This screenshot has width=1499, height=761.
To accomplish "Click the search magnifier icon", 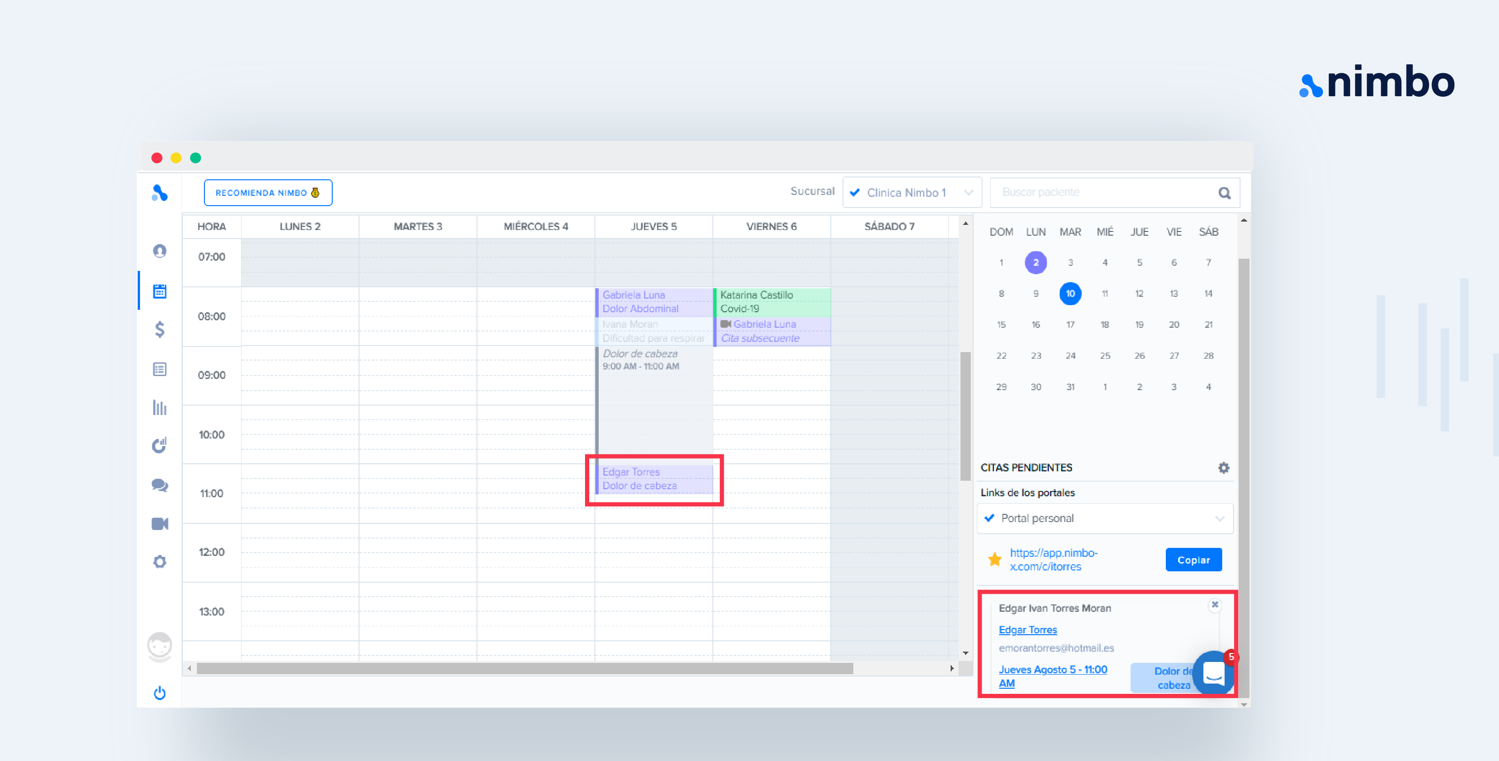I will tap(1224, 193).
